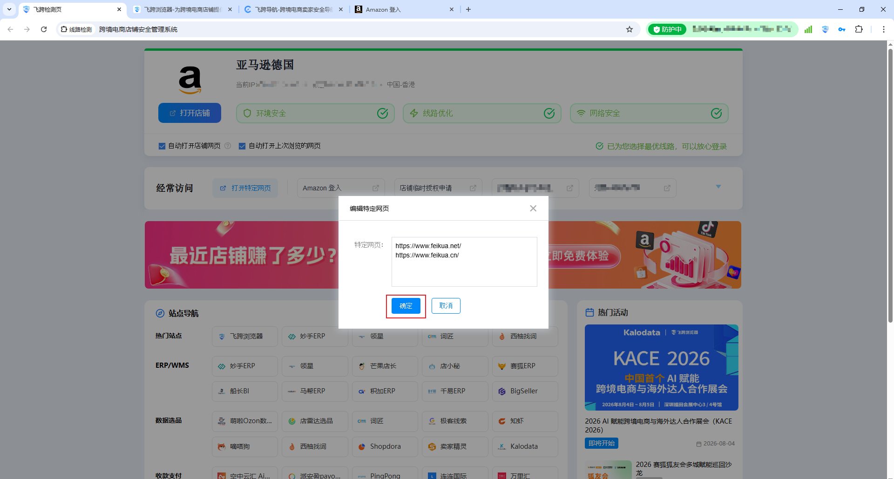This screenshot has height=479, width=894.
Task: Switch to the 飞跨浏览器 browser tab
Action: [x=183, y=9]
